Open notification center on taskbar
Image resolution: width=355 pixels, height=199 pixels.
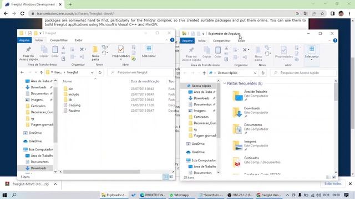[346, 195]
